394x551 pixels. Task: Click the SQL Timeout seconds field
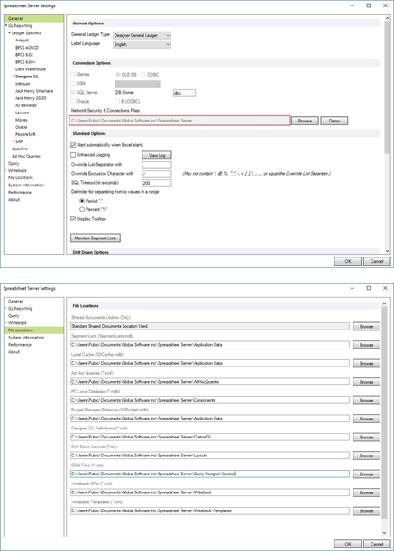tap(157, 183)
